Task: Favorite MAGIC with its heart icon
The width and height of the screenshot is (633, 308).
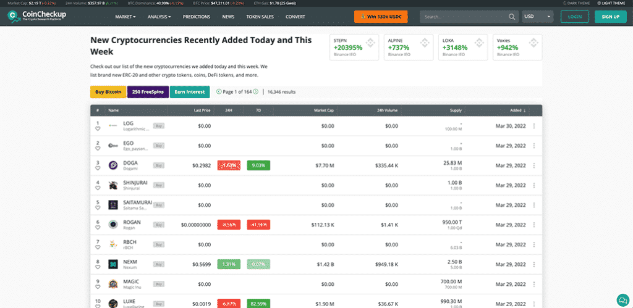Action: 98,287
